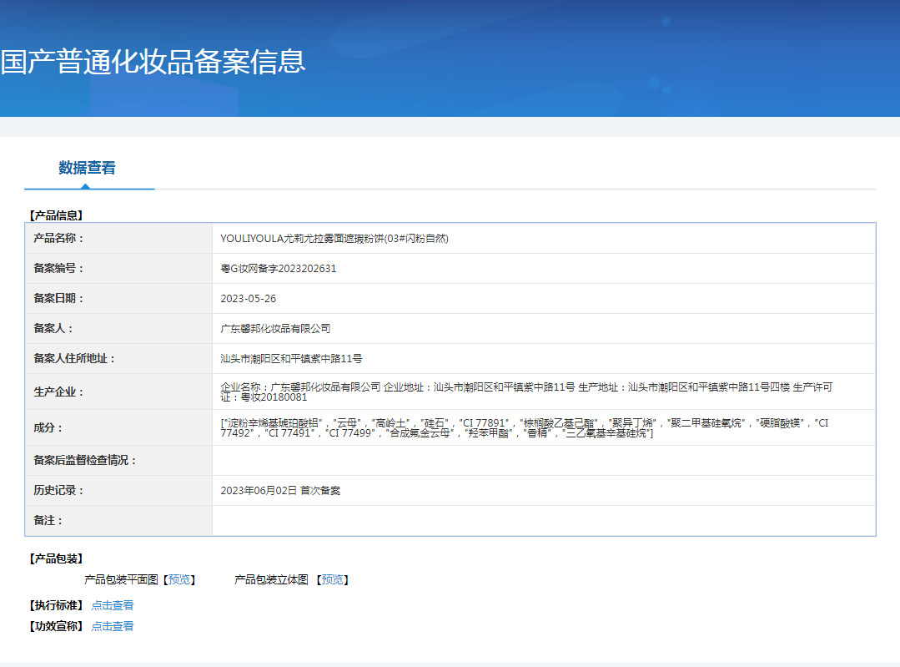Click filer name 广东馨邦化妆品有限公司

(275, 329)
